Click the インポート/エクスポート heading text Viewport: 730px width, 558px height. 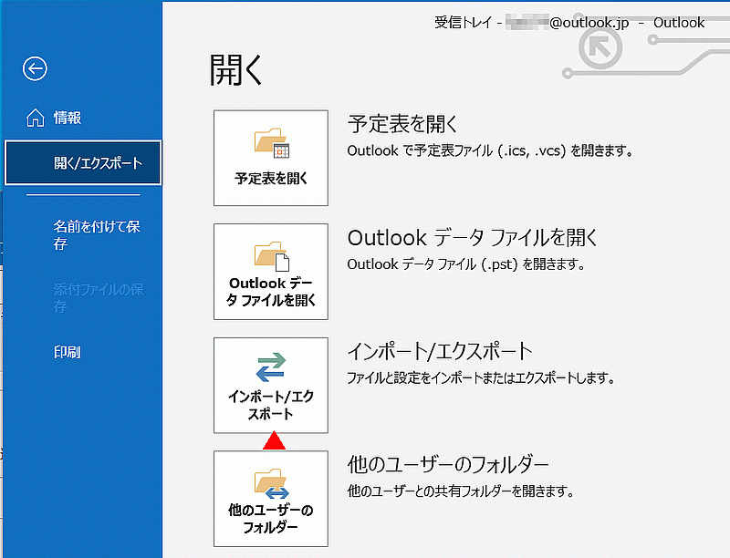(440, 351)
